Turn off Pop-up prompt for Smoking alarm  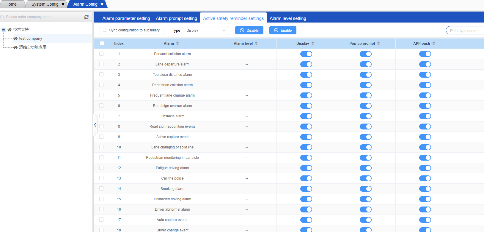(365, 189)
